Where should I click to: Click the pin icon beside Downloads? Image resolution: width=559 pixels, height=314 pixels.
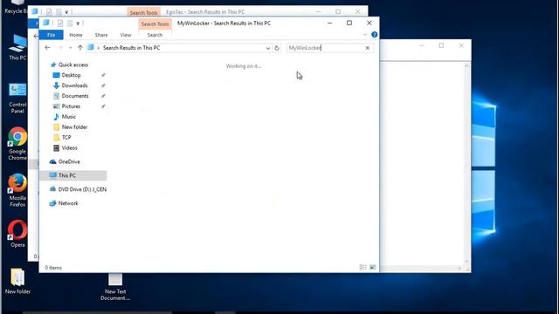[103, 85]
